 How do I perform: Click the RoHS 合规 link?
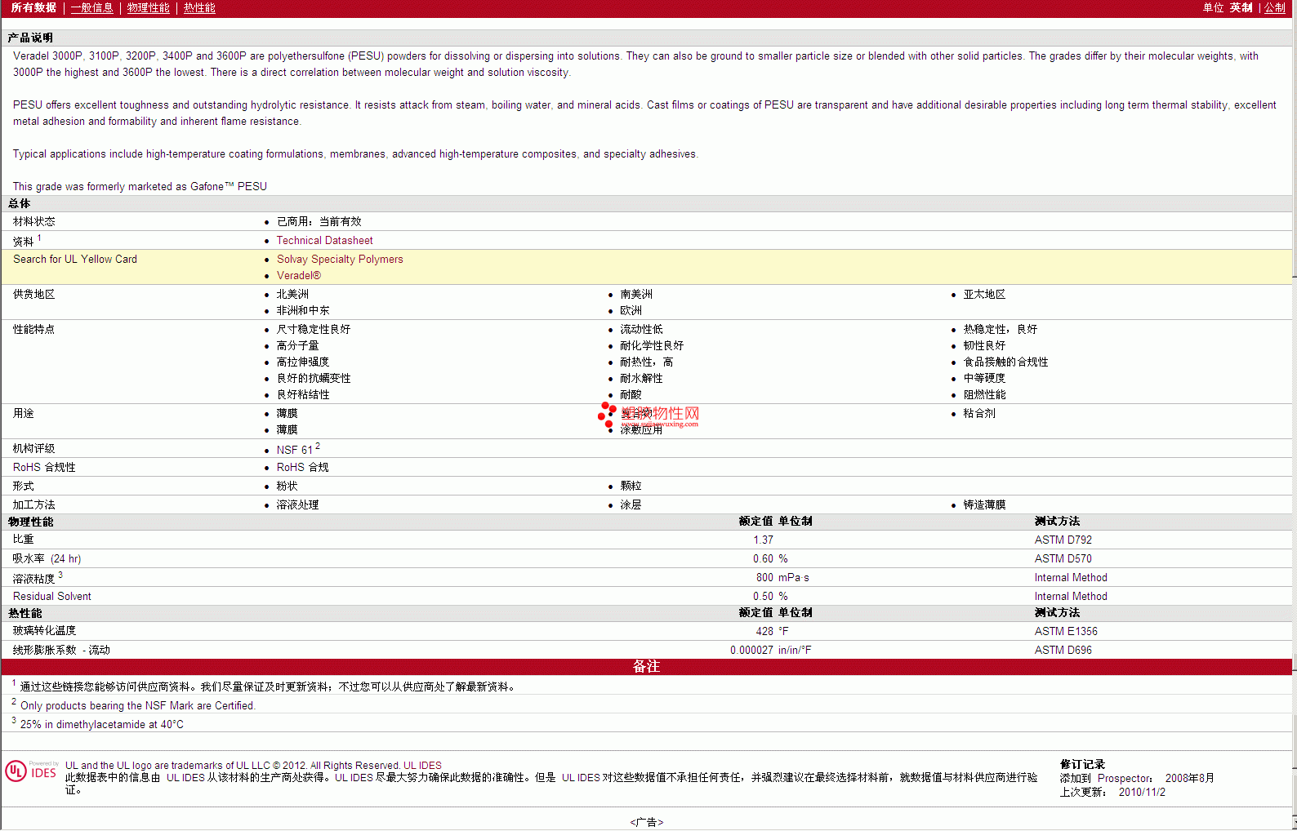coord(302,467)
